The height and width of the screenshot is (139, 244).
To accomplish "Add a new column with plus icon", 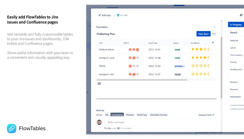I will tap(213, 42).
